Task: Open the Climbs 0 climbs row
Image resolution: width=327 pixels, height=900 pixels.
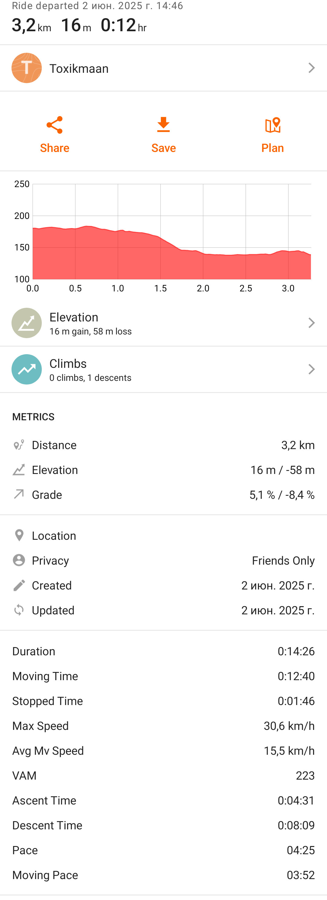Action: (163, 369)
